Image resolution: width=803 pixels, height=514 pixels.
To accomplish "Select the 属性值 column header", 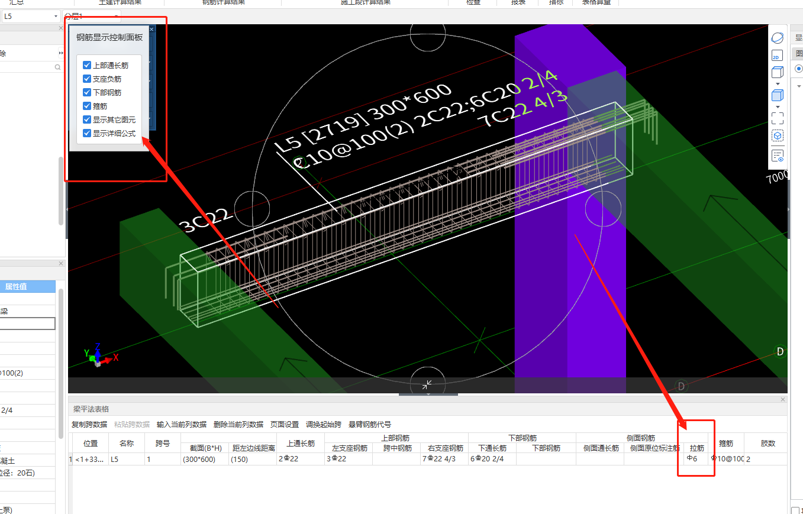I will click(x=28, y=286).
